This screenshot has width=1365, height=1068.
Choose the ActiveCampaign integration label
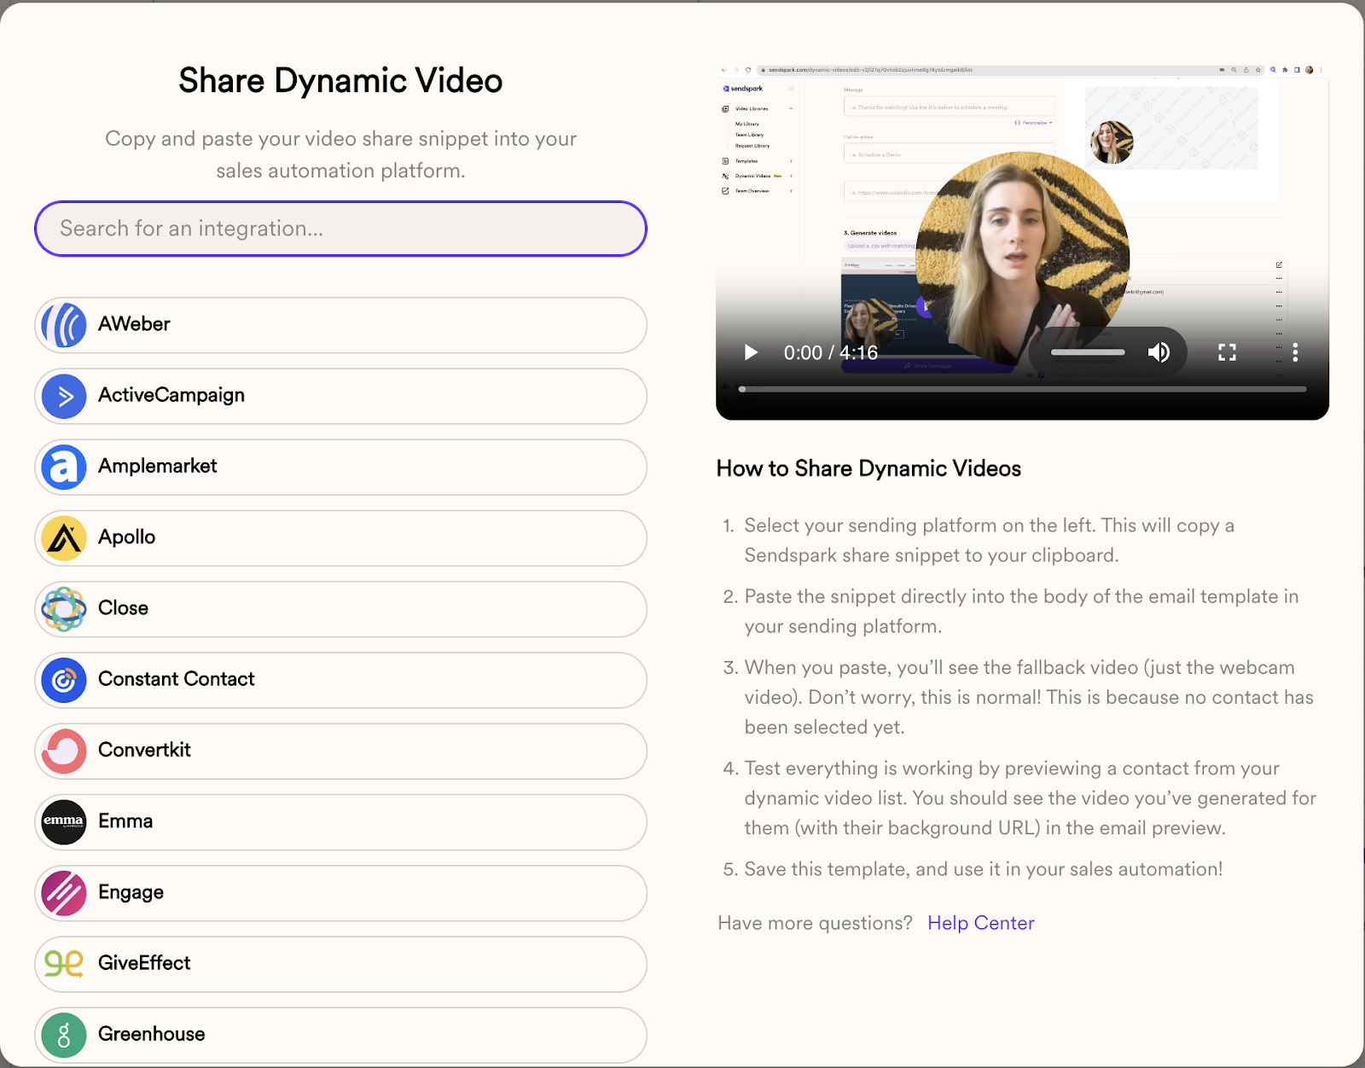(x=171, y=395)
